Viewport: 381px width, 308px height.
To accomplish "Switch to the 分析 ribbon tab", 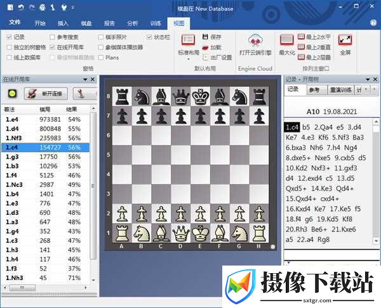I will point(133,23).
